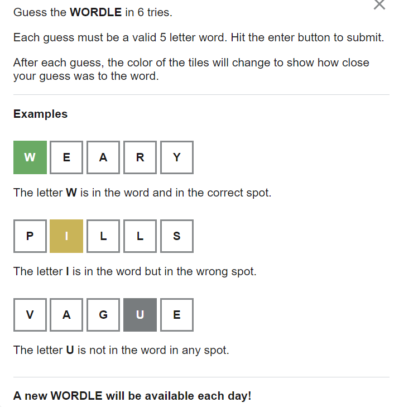Click the Examples heading
399x407 pixels.
point(40,114)
